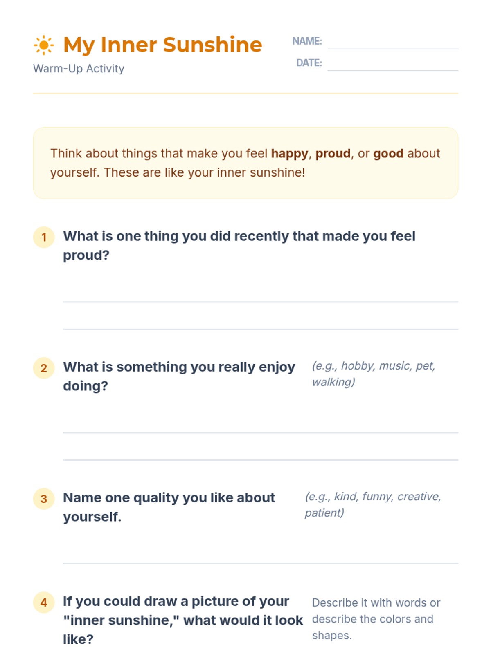The image size is (491, 654).
Task: Click the sun icon beside the title
Action: (44, 45)
